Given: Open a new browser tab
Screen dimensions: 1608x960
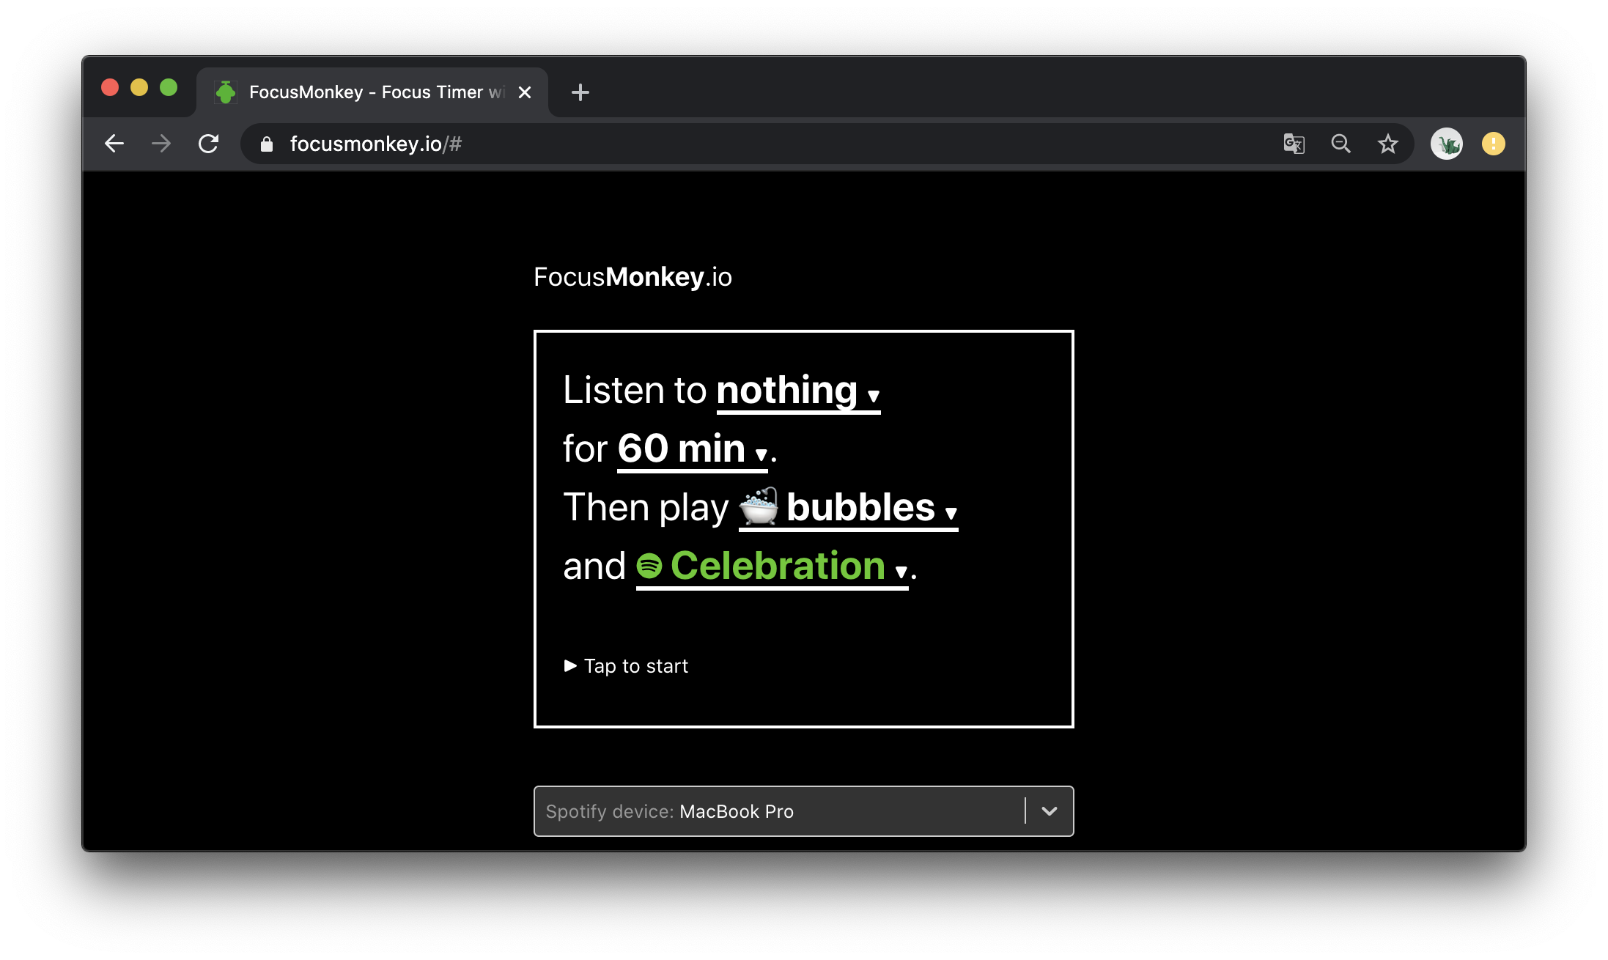Looking at the screenshot, I should click(x=580, y=92).
